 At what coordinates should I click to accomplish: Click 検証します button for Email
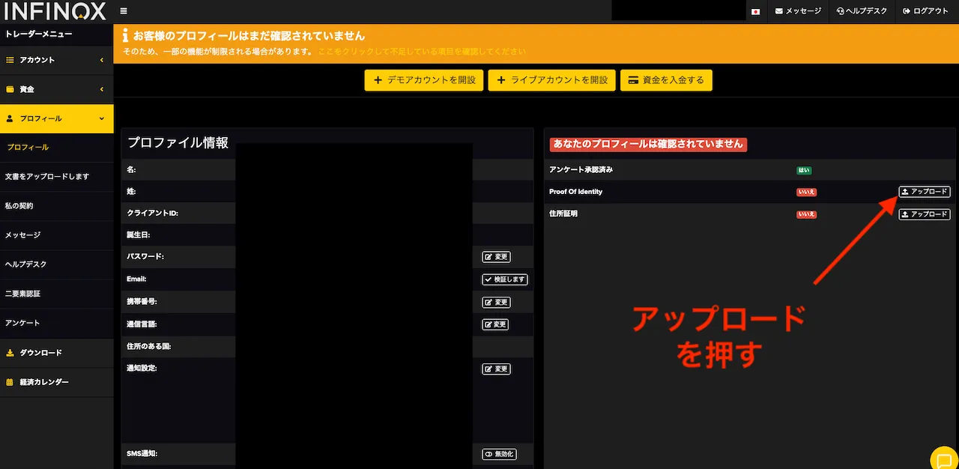click(505, 279)
